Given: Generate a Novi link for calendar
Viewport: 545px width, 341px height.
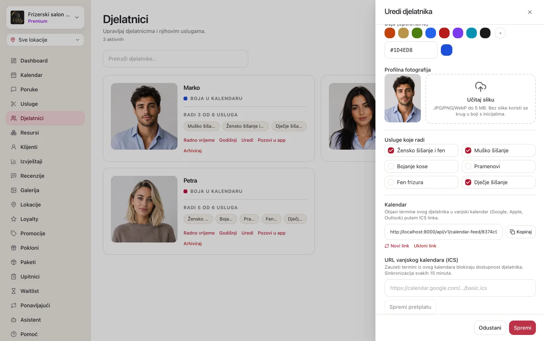Looking at the screenshot, I should pyautogui.click(x=397, y=246).
